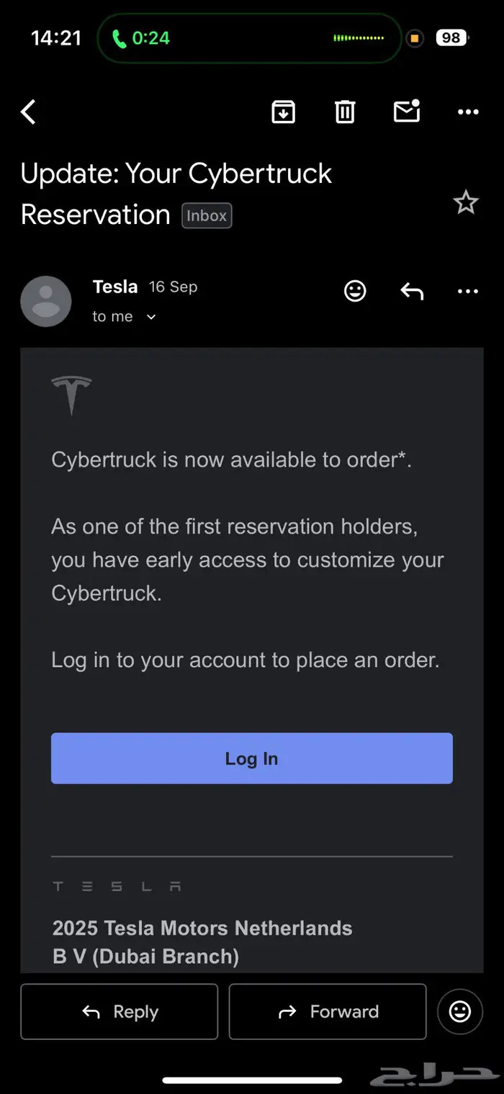This screenshot has height=1094, width=504.
Task: Tap the Tesla sender name
Action: [x=115, y=287]
